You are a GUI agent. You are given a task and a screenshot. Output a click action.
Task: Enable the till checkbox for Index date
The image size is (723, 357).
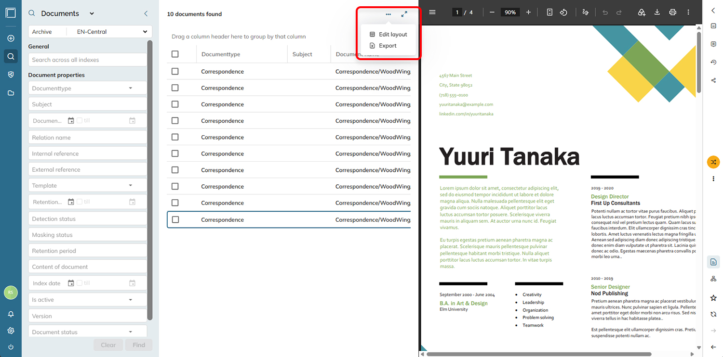pos(80,283)
